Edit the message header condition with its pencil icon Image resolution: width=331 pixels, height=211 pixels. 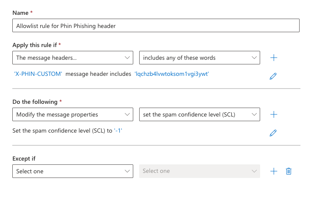coord(273,76)
